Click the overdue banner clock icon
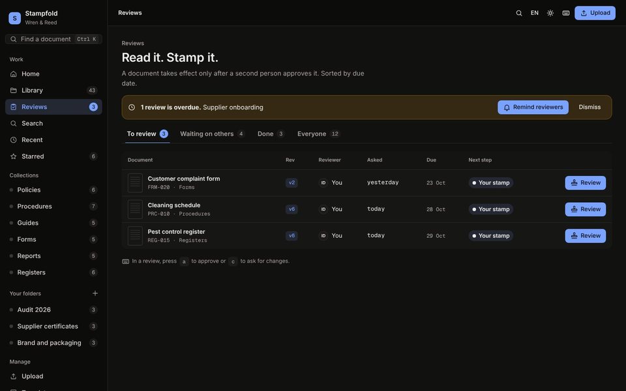This screenshot has height=391, width=626. tap(132, 108)
